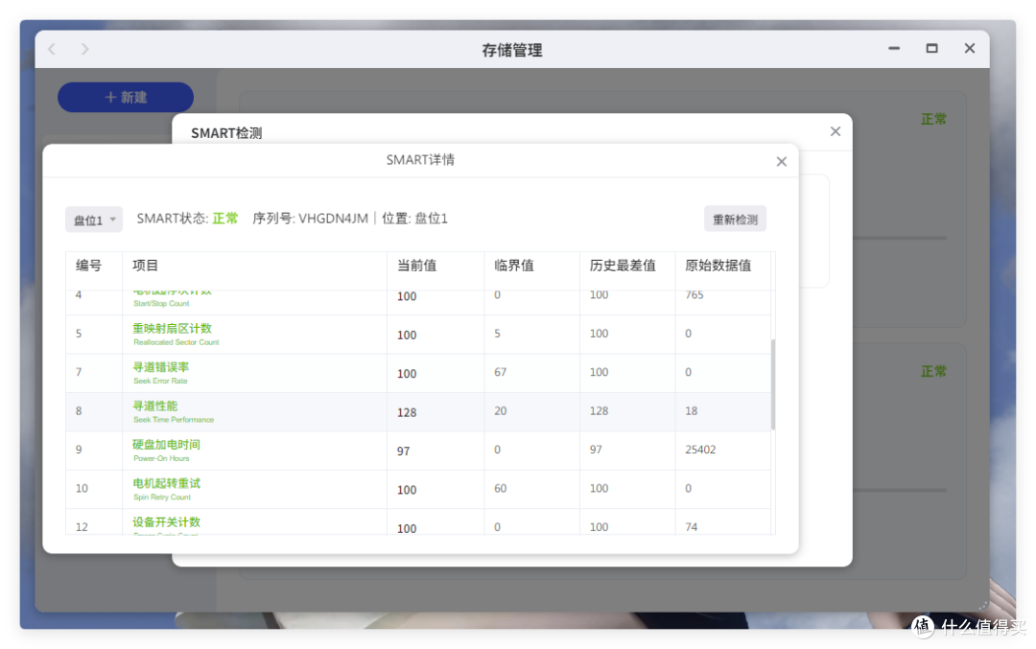
Task: Click raw value 18 for 寻道性能
Action: 691,410
